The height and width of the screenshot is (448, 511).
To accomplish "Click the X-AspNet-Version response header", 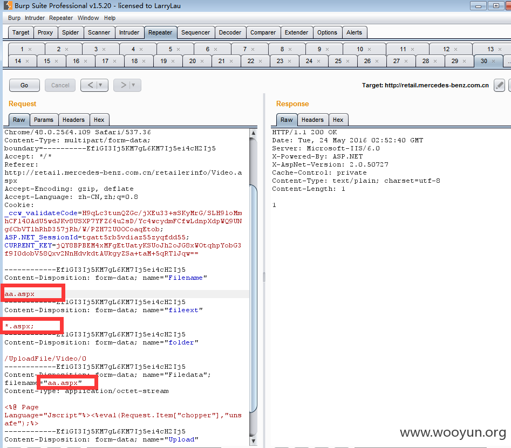I will pos(330,164).
